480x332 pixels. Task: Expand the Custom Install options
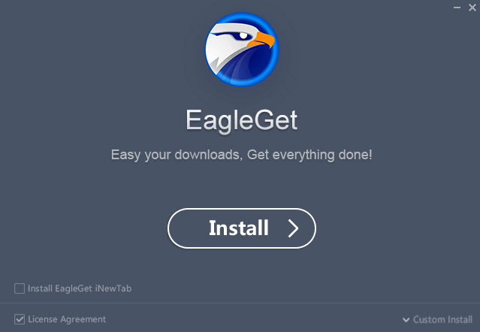pos(437,320)
